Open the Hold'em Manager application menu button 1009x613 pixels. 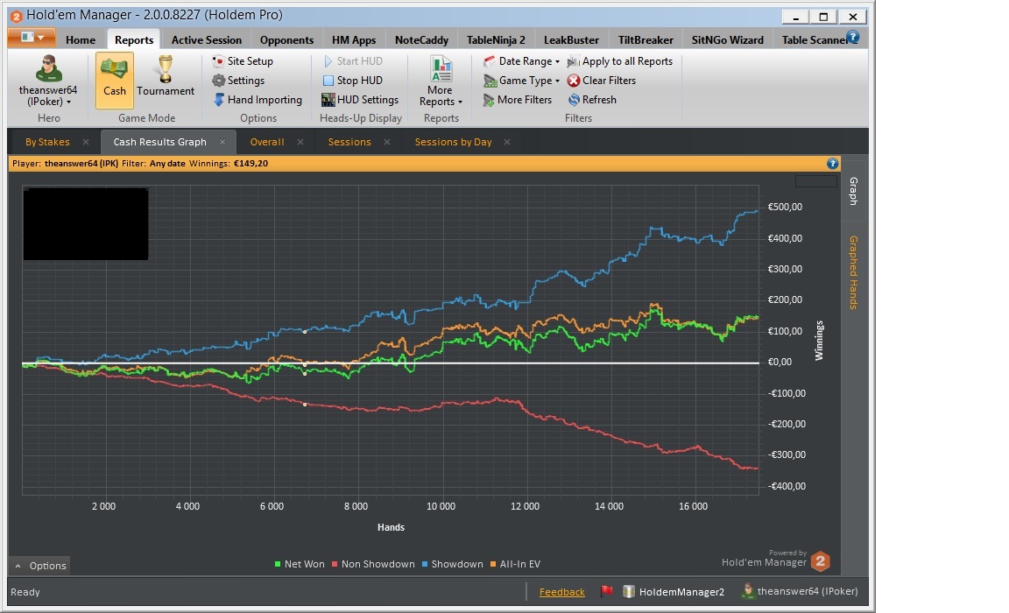click(31, 38)
